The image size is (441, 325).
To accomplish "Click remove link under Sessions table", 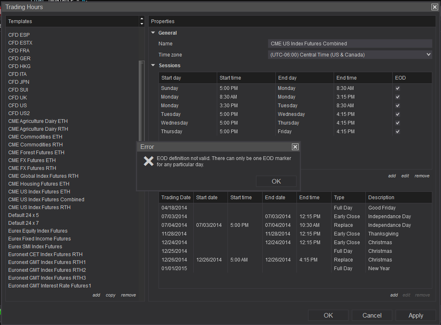I will pyautogui.click(x=422, y=176).
